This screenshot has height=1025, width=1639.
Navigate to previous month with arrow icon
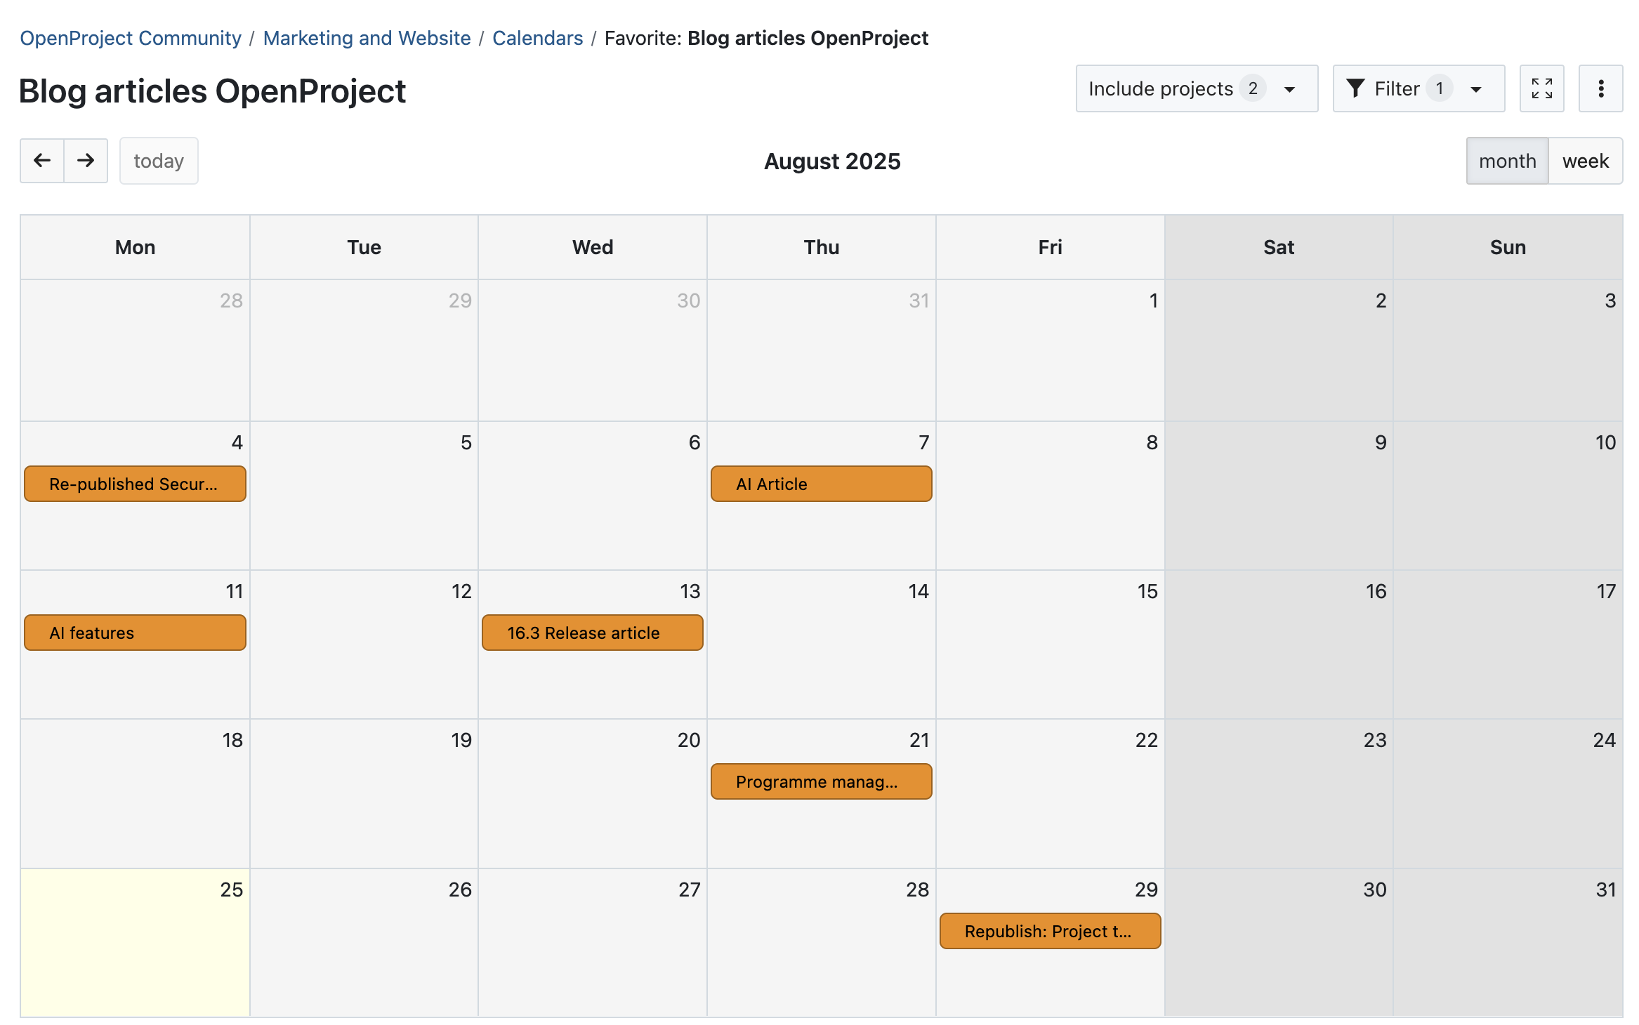(41, 160)
